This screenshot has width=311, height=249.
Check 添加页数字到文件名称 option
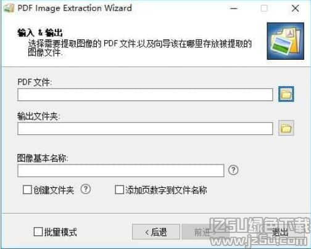point(119,190)
